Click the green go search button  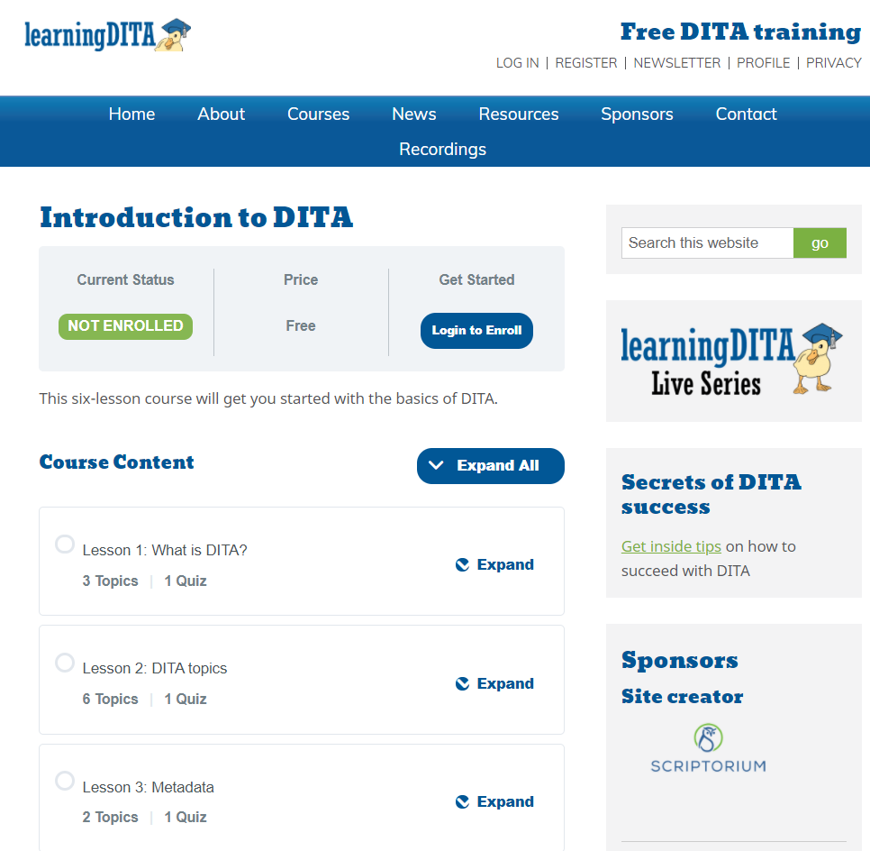point(820,242)
